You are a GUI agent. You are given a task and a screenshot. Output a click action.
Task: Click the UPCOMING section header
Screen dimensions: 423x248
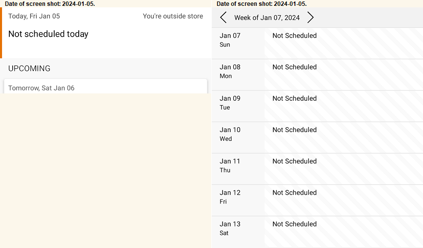tap(29, 68)
